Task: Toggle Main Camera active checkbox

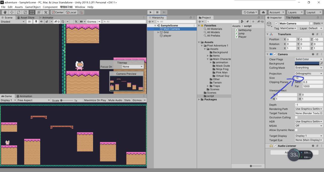Action: [277, 24]
